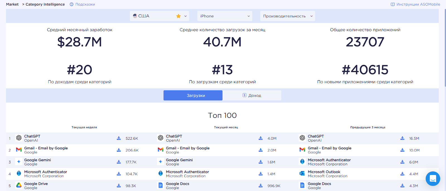Click the Google Docs icon in Текущий месяц column

(161, 185)
